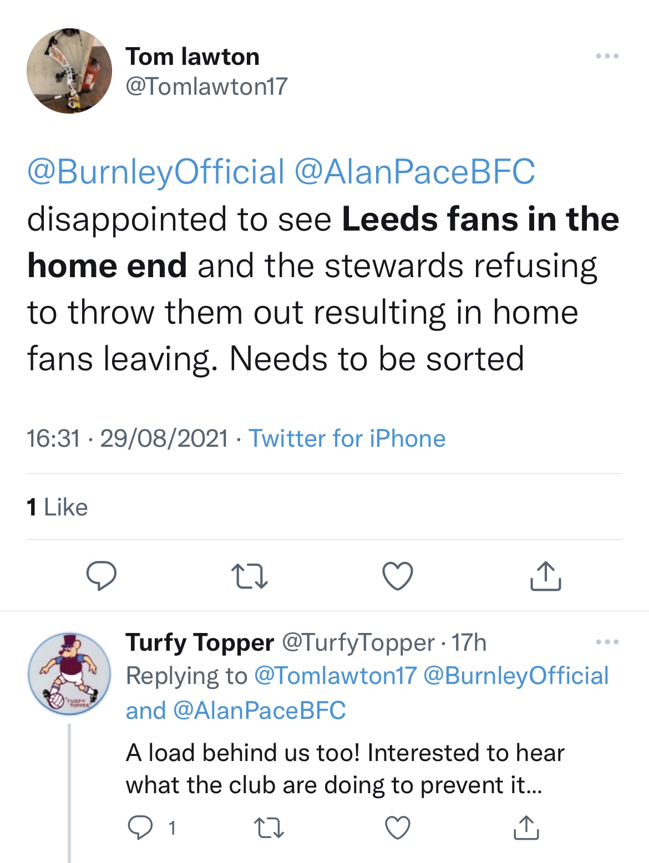This screenshot has height=863, width=649.
Task: Reply to Tom lawton's main tweet
Action: click(x=101, y=575)
